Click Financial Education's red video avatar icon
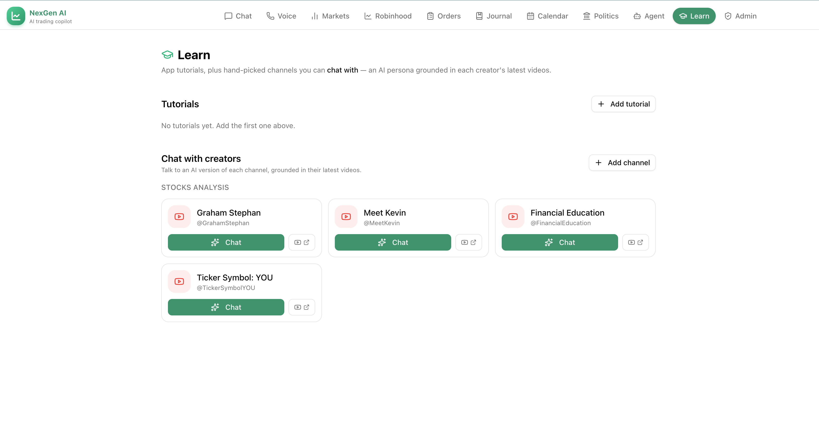Viewport: 819px width, 424px height. point(513,217)
